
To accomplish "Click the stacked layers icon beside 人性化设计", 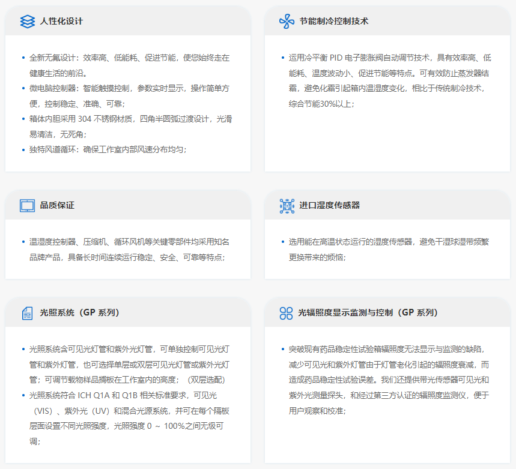I will 28,21.
